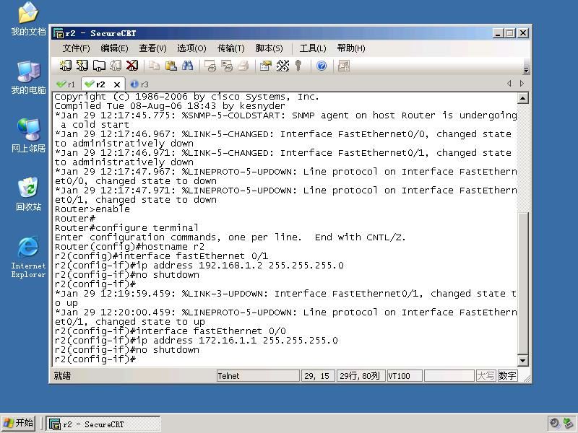Open the 查看(V) menu
Screen dimensions: 578x433
tap(152, 48)
